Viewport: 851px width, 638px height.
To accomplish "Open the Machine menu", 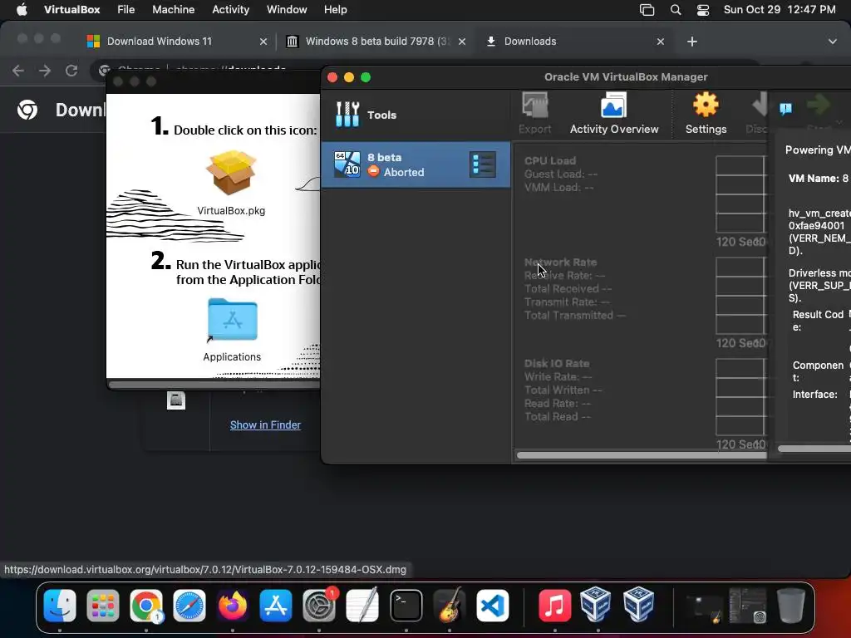I will click(173, 10).
